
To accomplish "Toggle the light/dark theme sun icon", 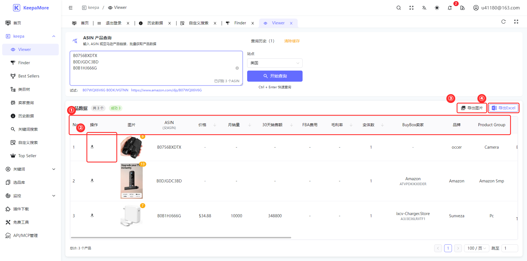I will [437, 8].
